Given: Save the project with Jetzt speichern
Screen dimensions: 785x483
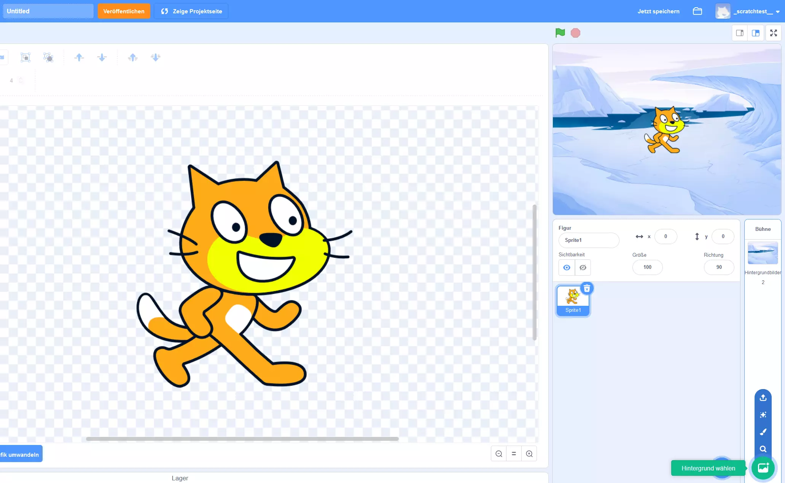Looking at the screenshot, I should [658, 11].
